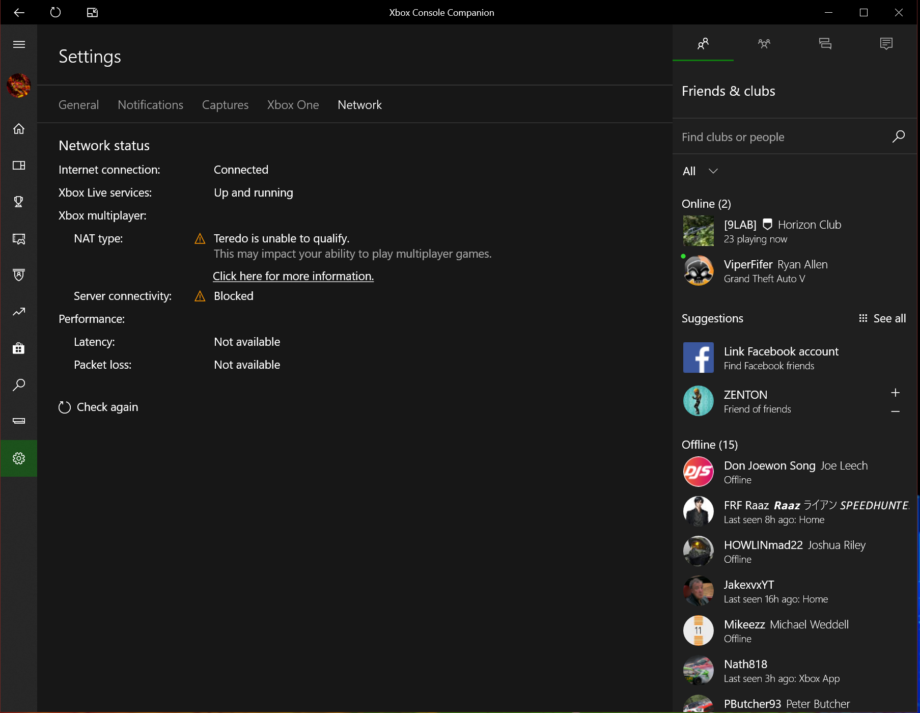Open Captures icon in the sidebar
The height and width of the screenshot is (713, 920).
[x=19, y=238]
